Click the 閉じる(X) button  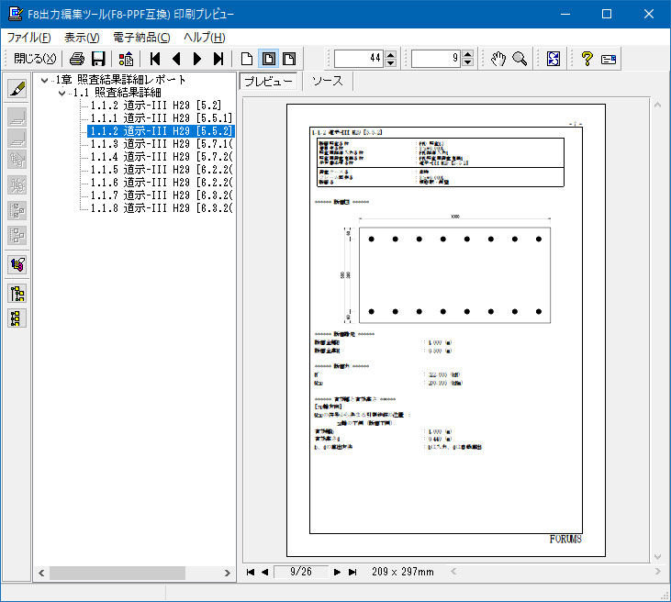coord(35,59)
